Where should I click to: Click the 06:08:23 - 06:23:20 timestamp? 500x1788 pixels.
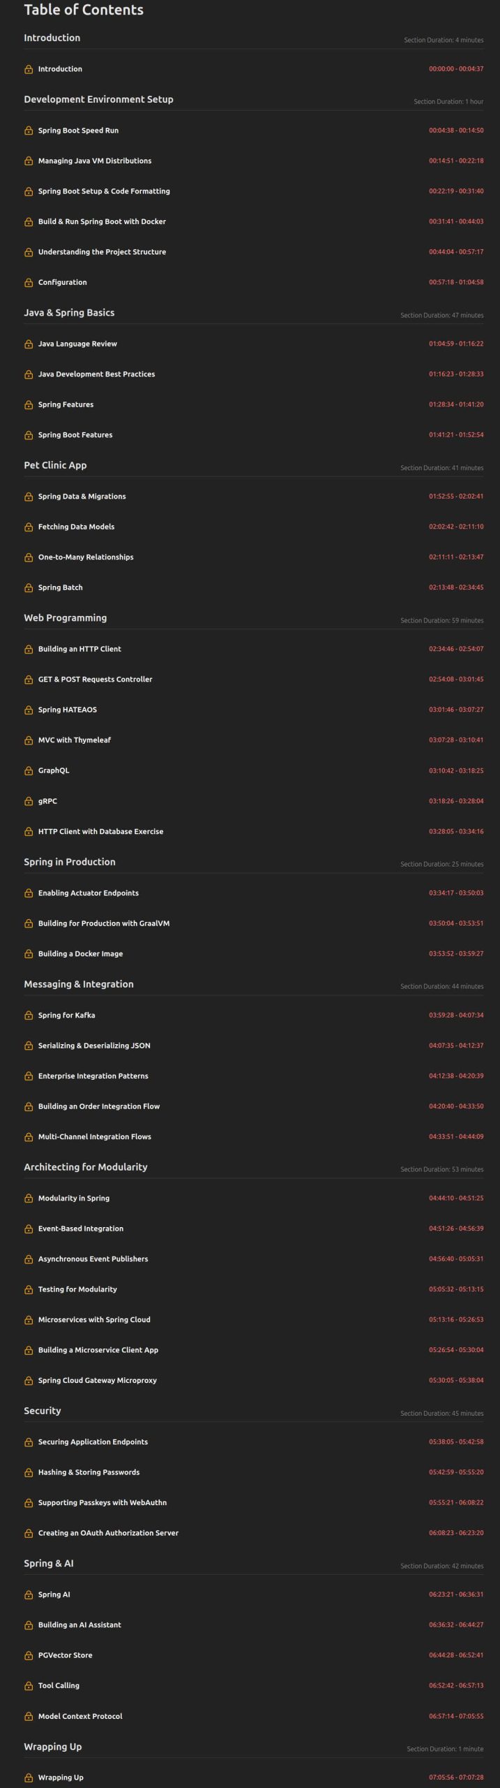456,1533
